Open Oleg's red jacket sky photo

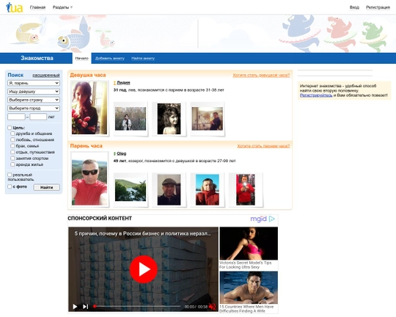tap(208, 189)
